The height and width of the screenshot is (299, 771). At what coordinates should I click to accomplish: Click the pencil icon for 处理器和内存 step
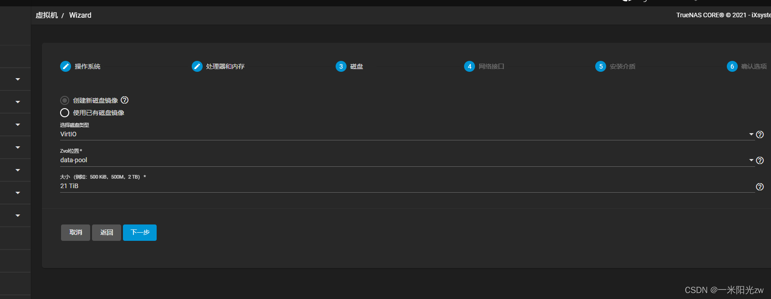click(197, 66)
